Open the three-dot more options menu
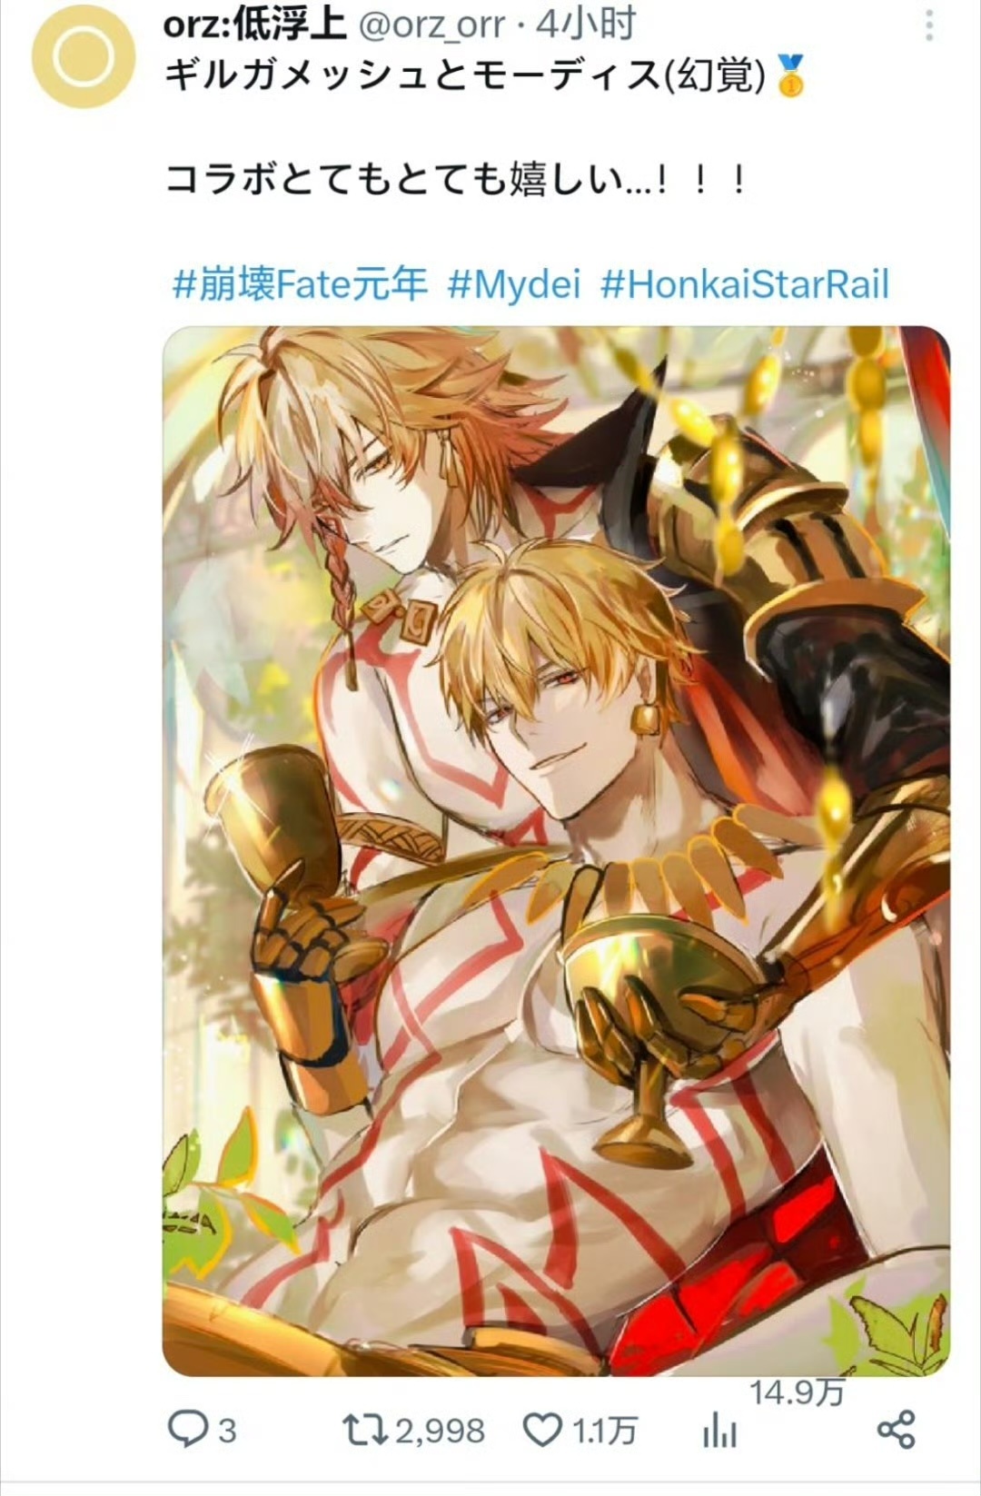This screenshot has width=981, height=1496. click(x=928, y=27)
